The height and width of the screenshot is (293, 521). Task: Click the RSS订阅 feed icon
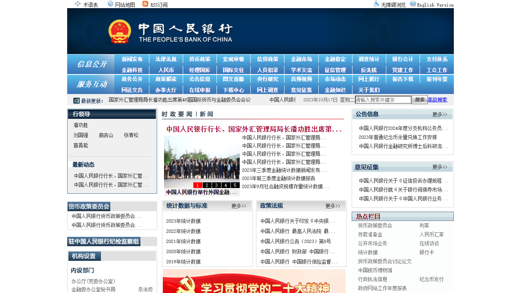coord(145,4)
